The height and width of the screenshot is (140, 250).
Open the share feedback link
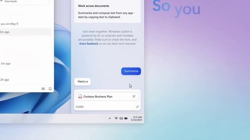pos(89,44)
